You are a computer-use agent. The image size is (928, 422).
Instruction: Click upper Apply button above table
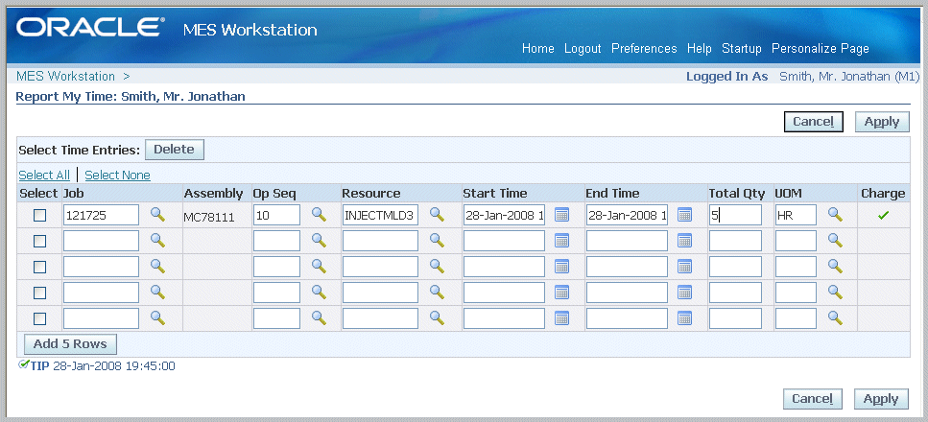click(882, 122)
